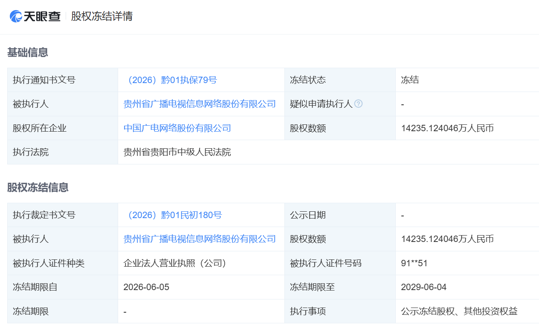Click the 股权冻结信息 section heading
539x328 pixels.
38,187
